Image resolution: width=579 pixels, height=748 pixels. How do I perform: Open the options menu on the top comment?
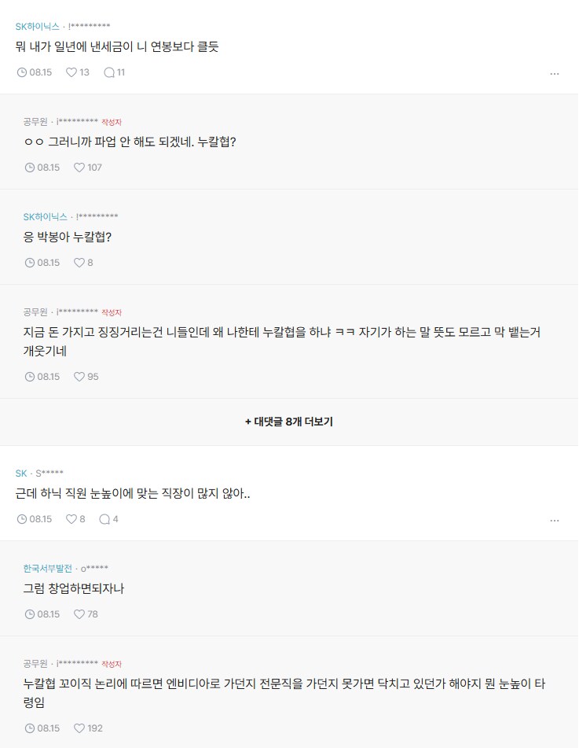555,72
